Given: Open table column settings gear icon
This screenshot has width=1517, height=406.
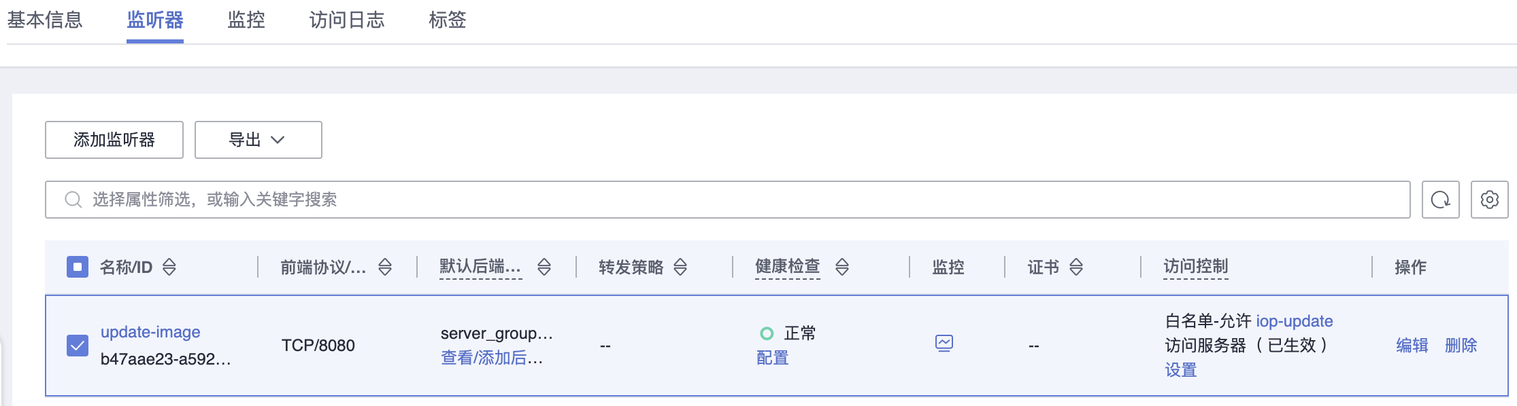Looking at the screenshot, I should click(x=1489, y=200).
